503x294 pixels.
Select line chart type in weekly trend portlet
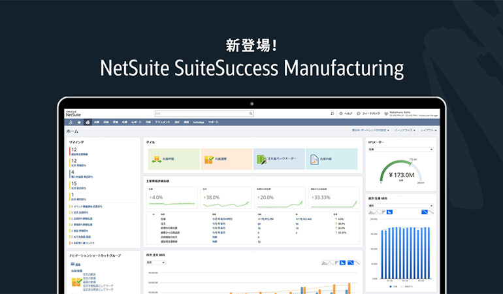click(378, 212)
